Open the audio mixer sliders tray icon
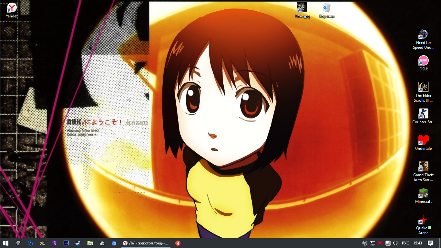Viewport: 441px width, 248px height. (x=388, y=243)
